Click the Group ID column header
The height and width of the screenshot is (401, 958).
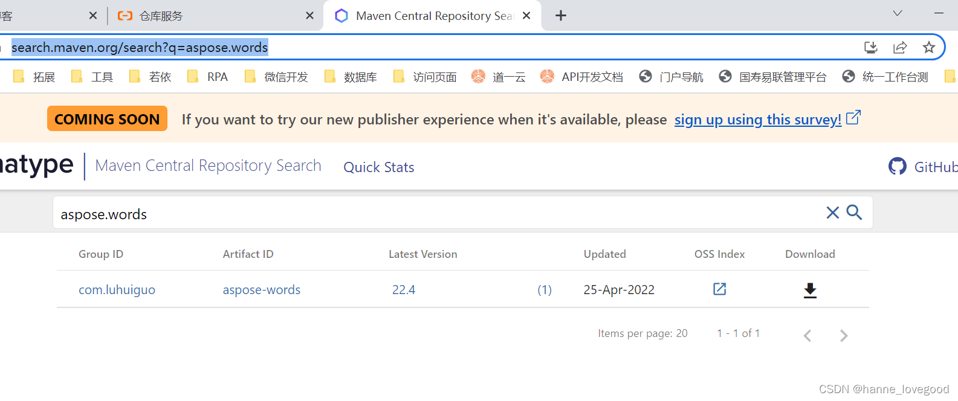pyautogui.click(x=101, y=254)
